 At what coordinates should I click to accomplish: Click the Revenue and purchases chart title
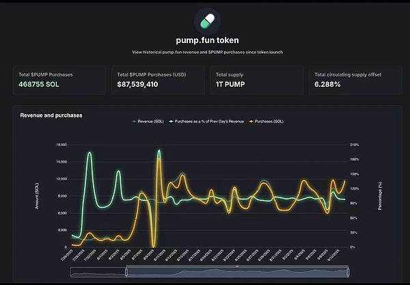pos(51,116)
